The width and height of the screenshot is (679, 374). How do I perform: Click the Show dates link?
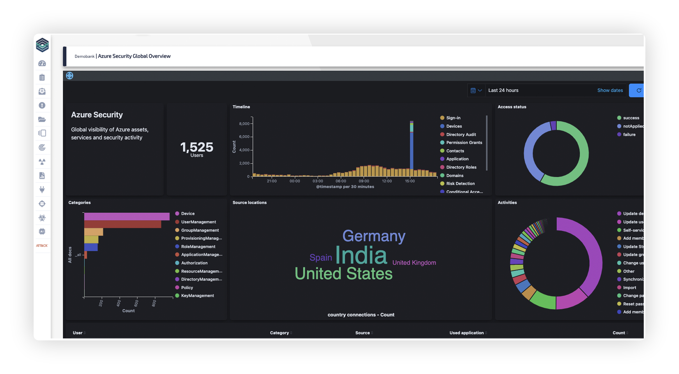coord(610,90)
